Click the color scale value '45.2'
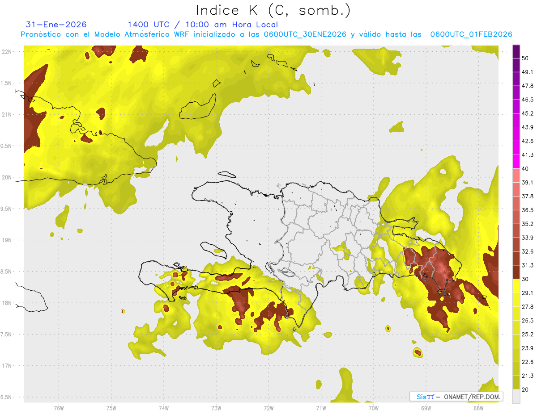 [528, 113]
